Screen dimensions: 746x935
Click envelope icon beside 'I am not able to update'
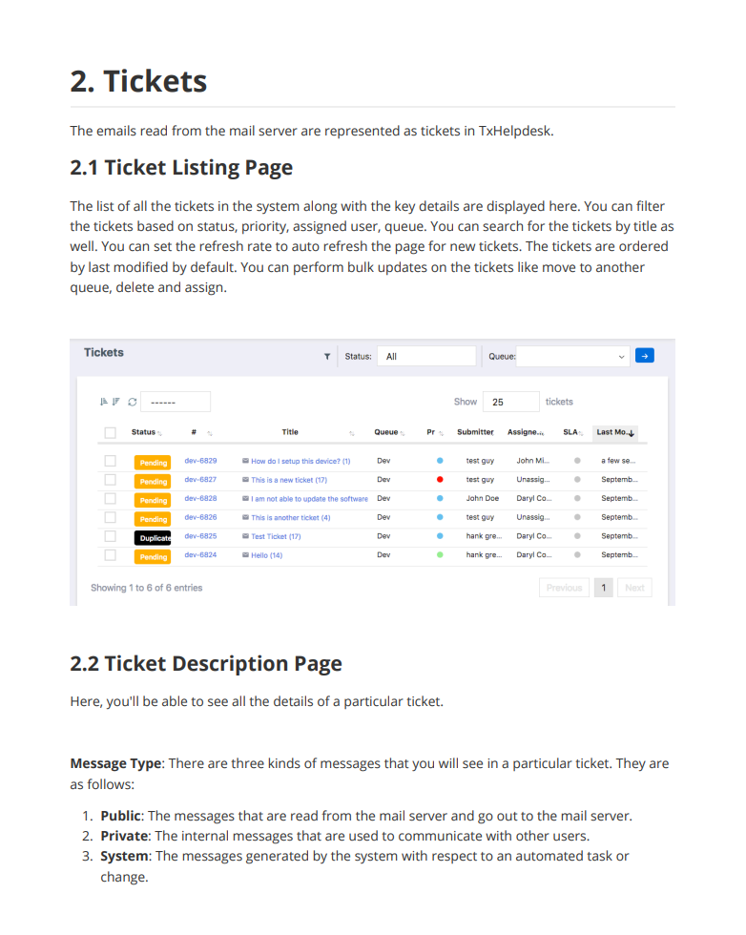[x=246, y=498]
